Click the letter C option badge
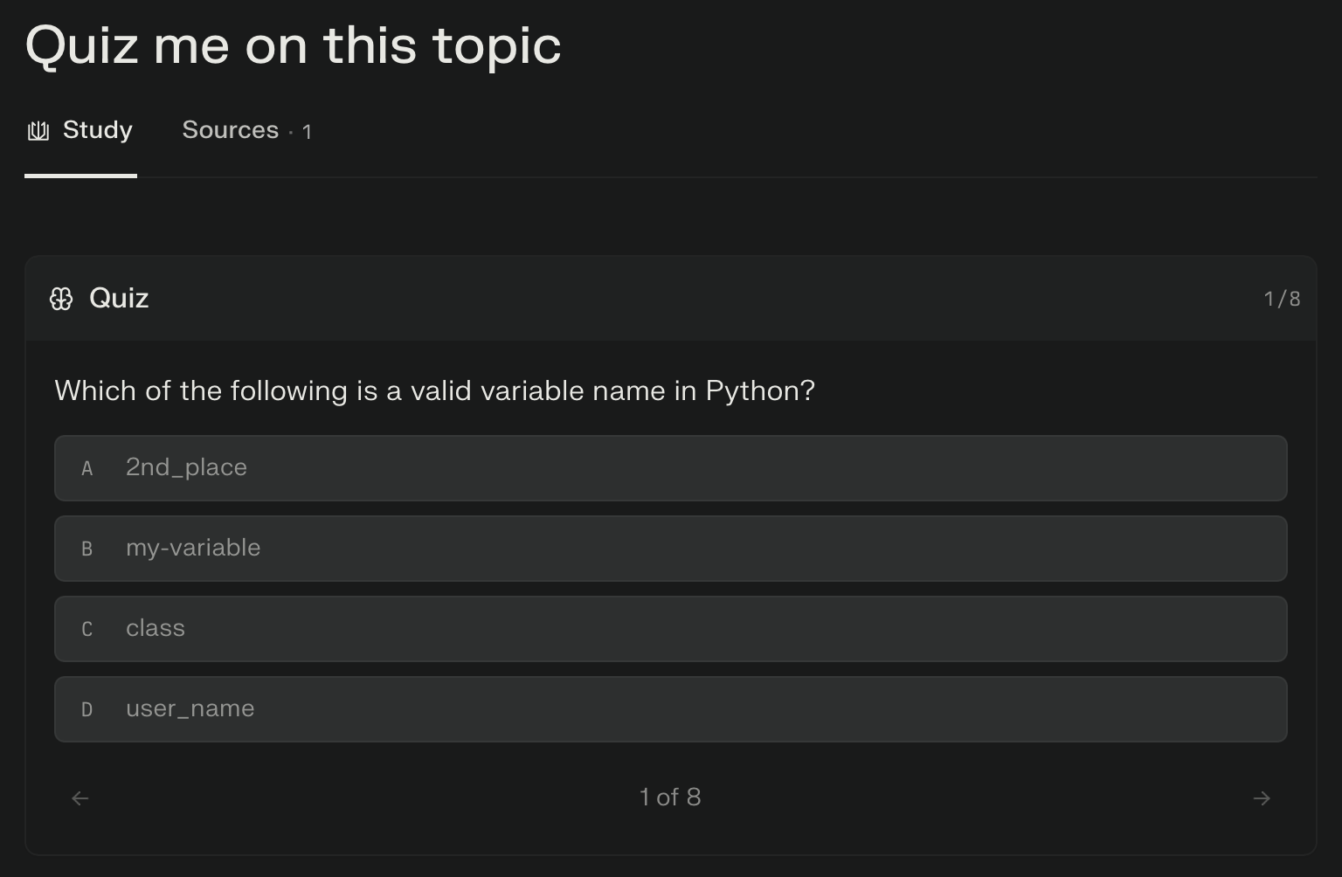1342x877 pixels. (x=86, y=630)
